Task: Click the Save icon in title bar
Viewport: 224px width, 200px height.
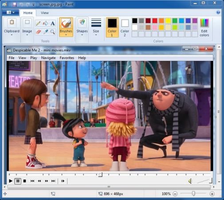Action: click(15, 4)
